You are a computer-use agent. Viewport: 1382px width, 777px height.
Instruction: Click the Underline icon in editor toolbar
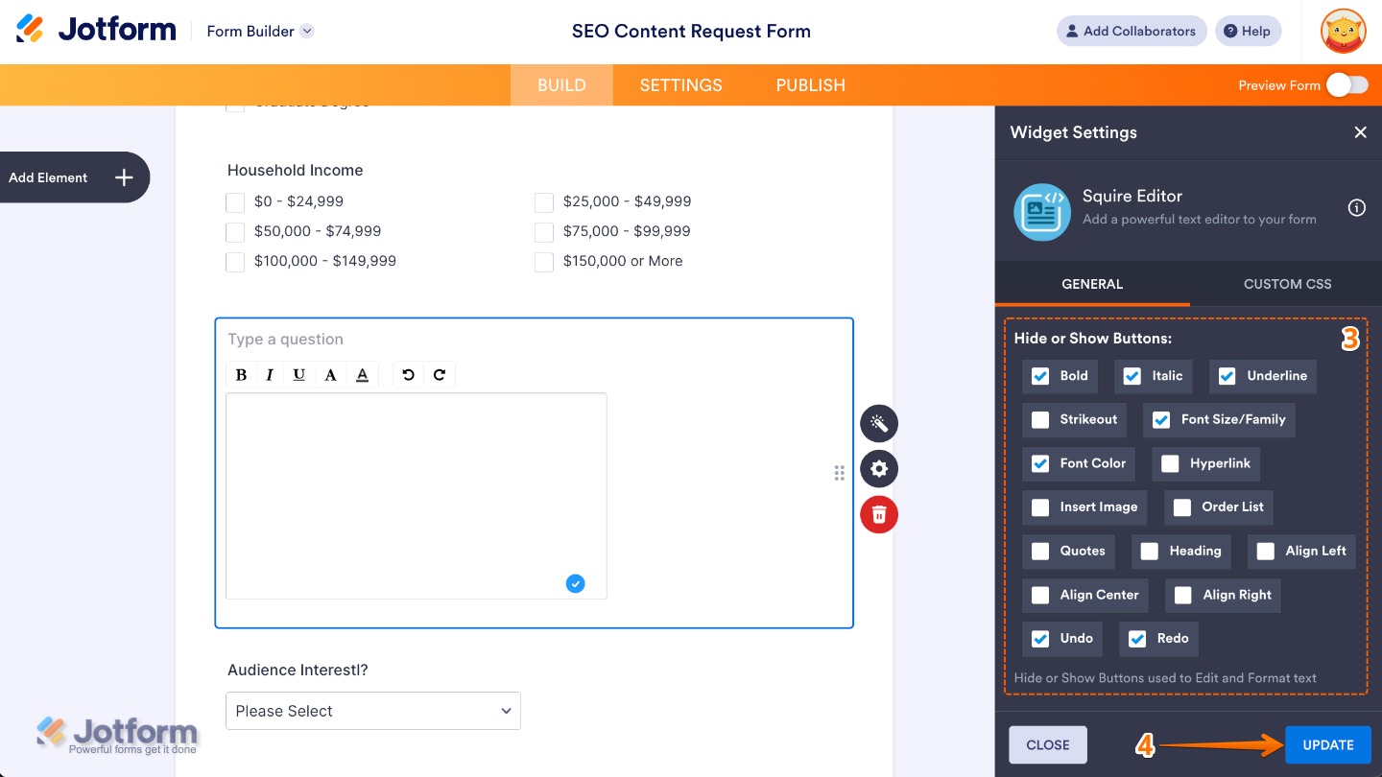[299, 375]
